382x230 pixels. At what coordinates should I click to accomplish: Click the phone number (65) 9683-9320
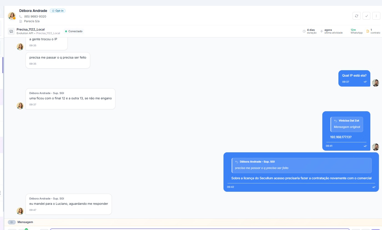(35, 16)
